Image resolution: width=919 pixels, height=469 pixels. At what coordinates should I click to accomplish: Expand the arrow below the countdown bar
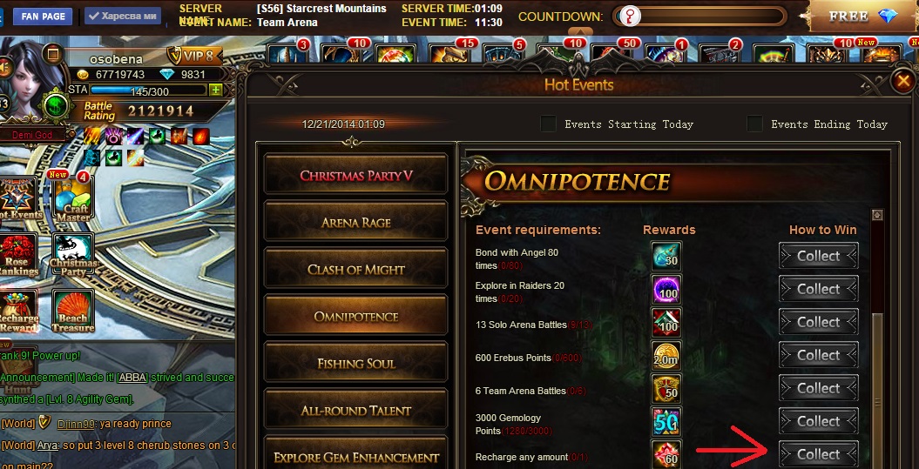pos(579,32)
